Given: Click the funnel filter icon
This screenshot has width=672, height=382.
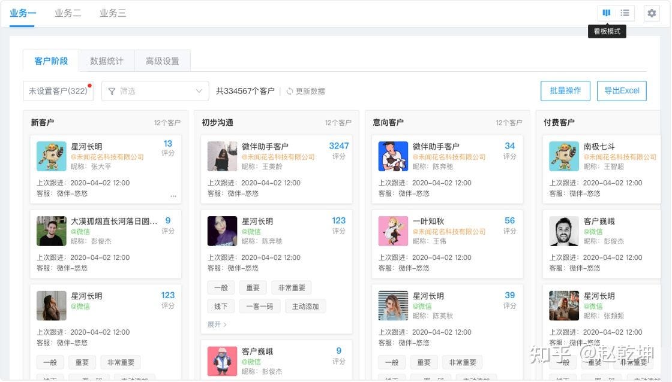Looking at the screenshot, I should click(112, 91).
